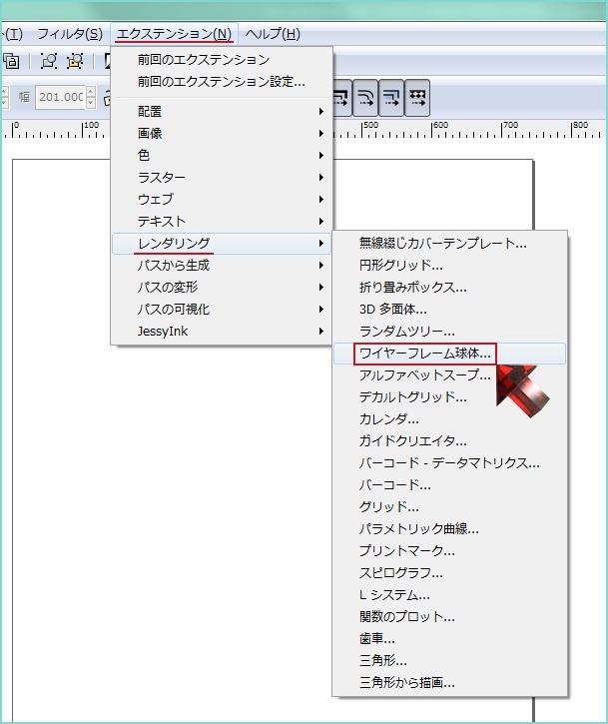608x724 pixels.
Task: Choose プリントマーク...
Action: coord(449,551)
